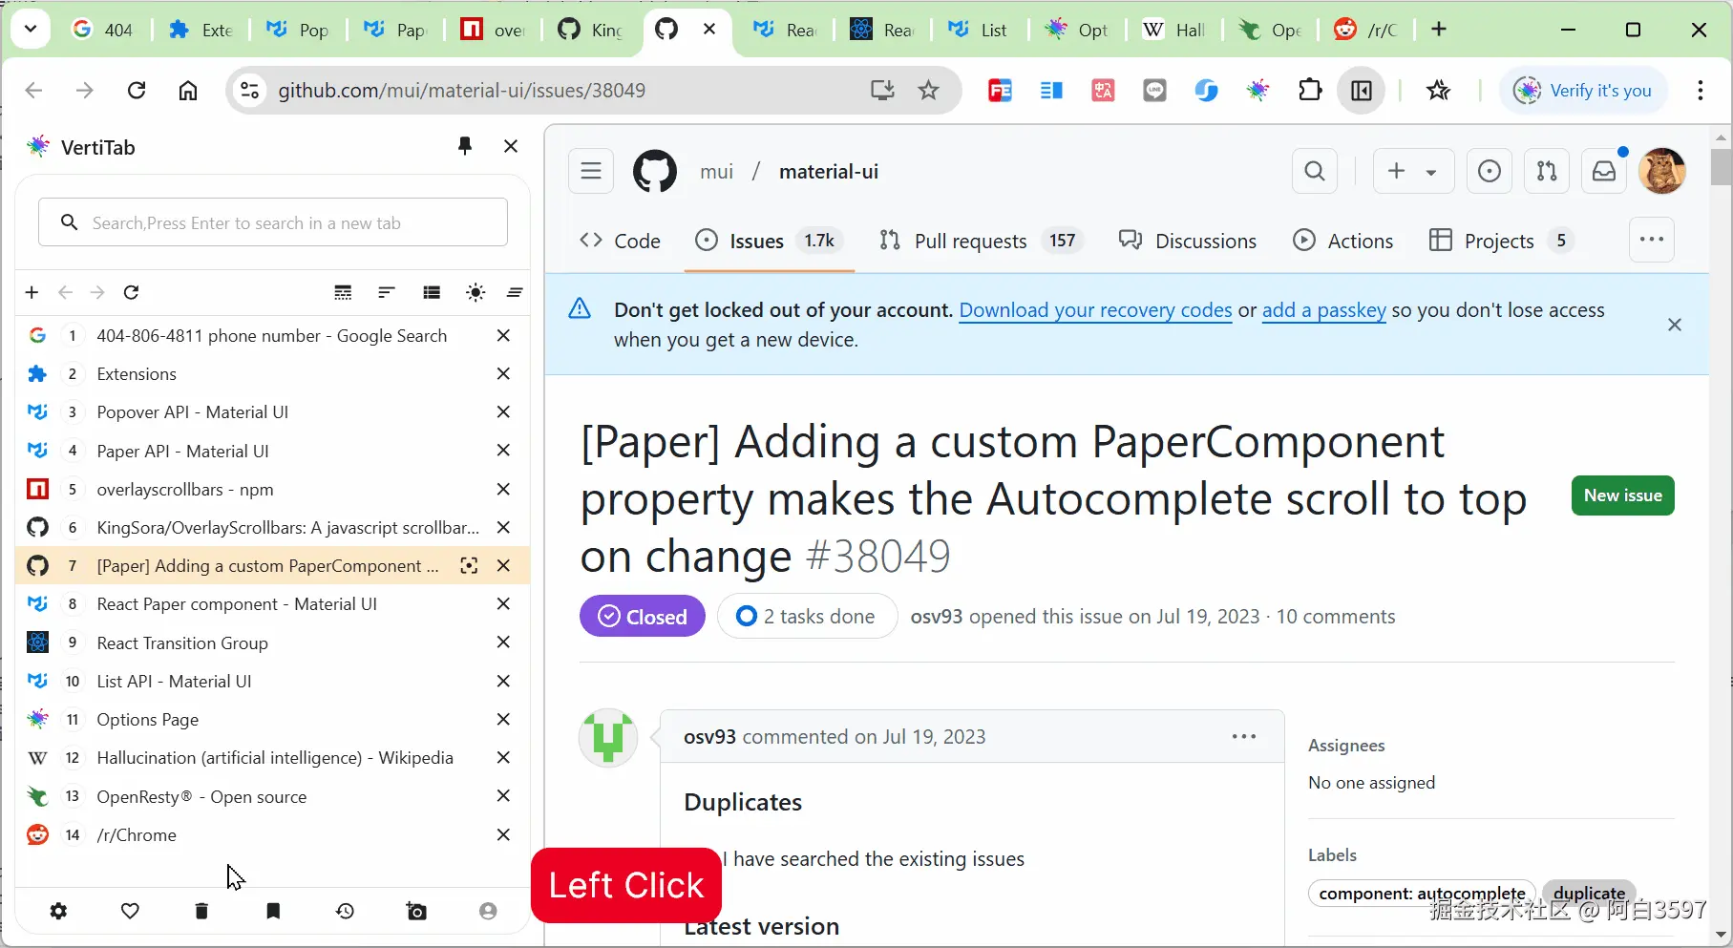Toggle VertiTab light/dark theme sun icon

(x=476, y=292)
